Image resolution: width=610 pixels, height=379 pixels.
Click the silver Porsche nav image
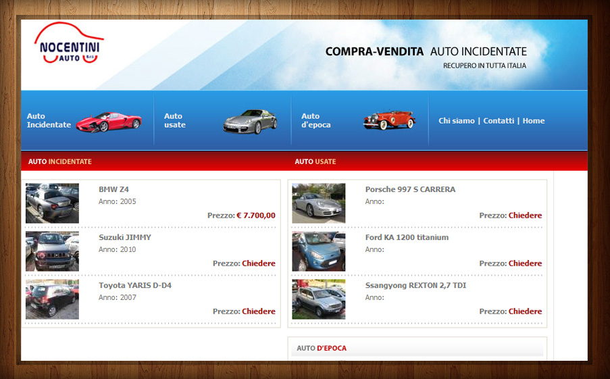coord(250,122)
